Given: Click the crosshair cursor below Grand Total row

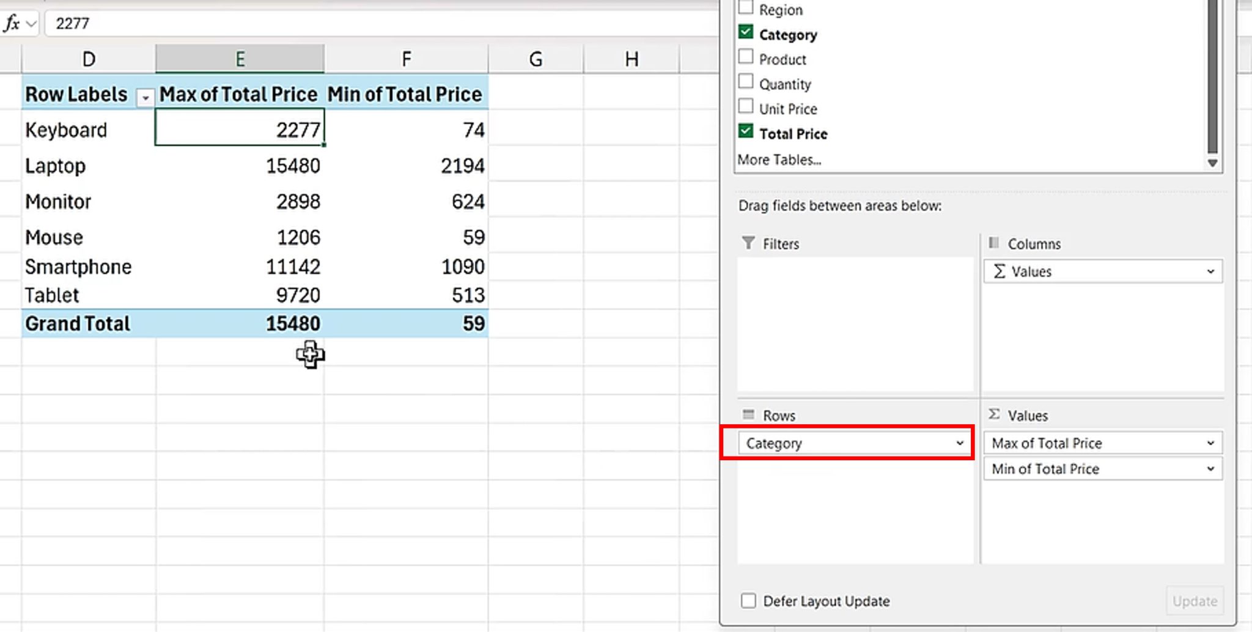Looking at the screenshot, I should click(x=311, y=356).
